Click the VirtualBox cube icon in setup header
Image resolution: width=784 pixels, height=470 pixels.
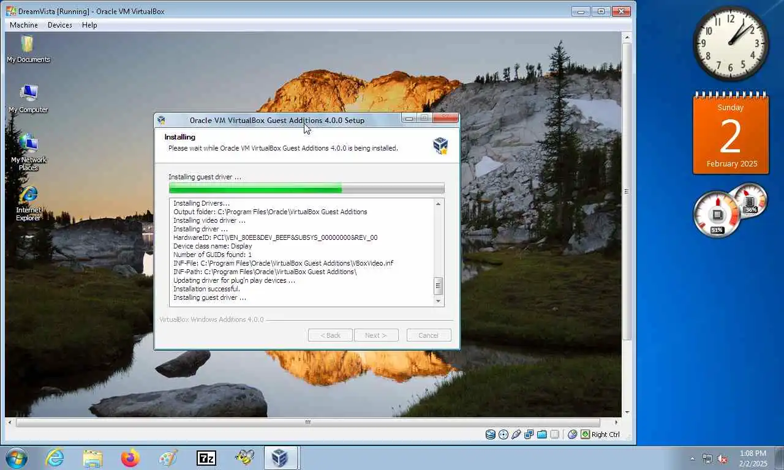pyautogui.click(x=440, y=145)
